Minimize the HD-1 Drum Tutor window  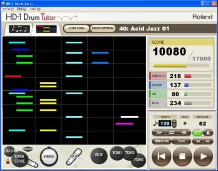tap(203, 4)
